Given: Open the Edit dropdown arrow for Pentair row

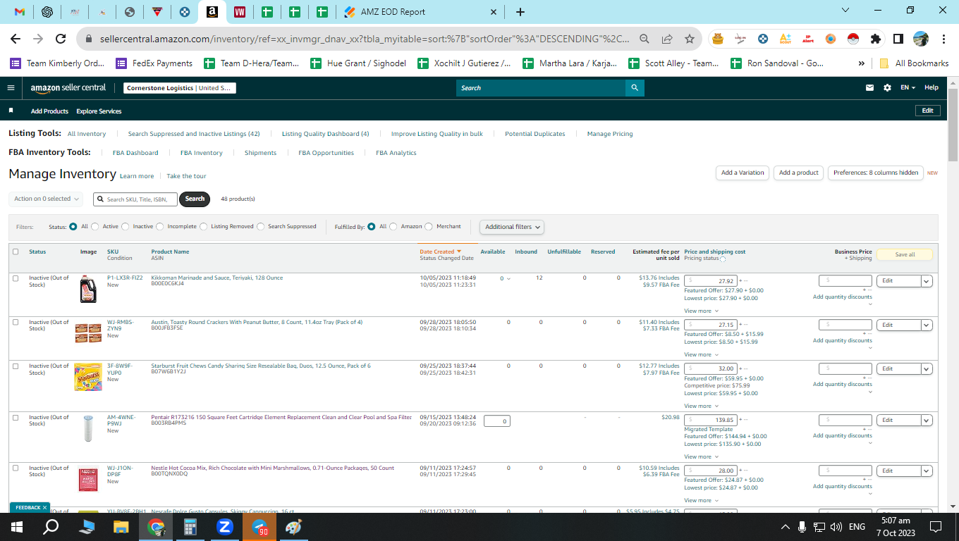Looking at the screenshot, I should pos(927,420).
